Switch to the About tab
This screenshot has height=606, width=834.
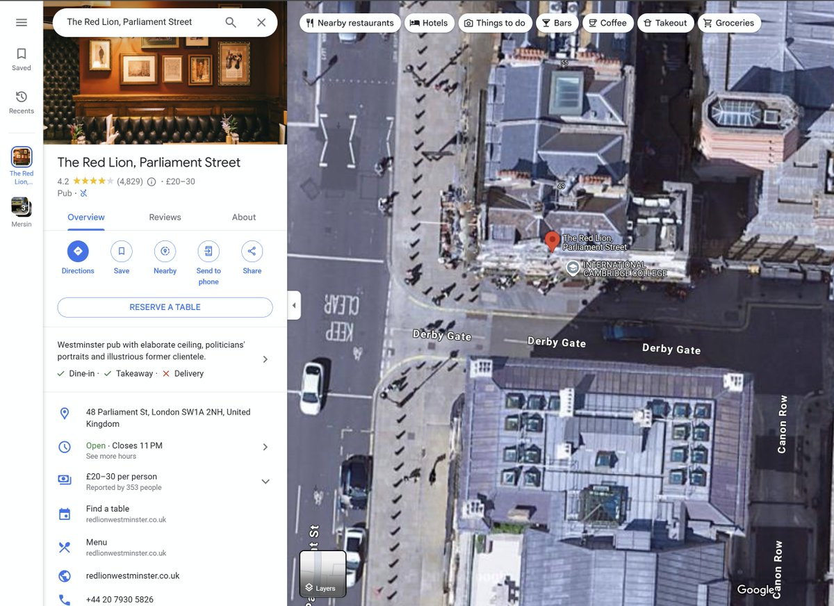click(244, 218)
